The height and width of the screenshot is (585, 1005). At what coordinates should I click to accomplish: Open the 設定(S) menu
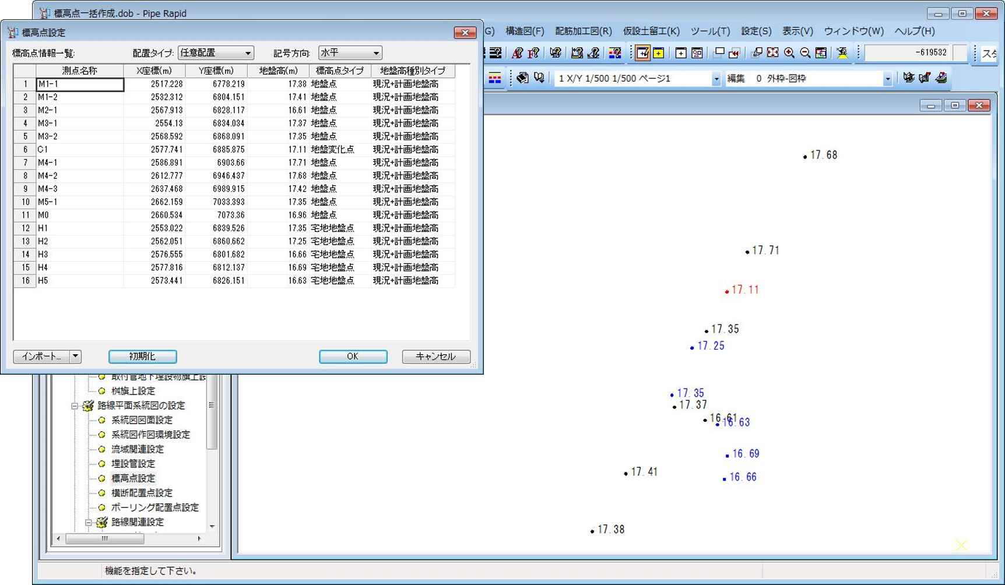(x=755, y=31)
